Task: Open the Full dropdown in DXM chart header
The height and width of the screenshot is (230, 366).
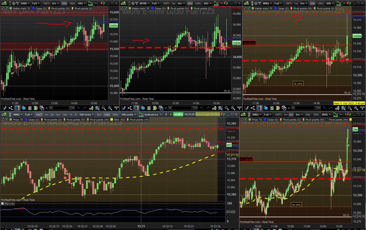Action: point(36,3)
